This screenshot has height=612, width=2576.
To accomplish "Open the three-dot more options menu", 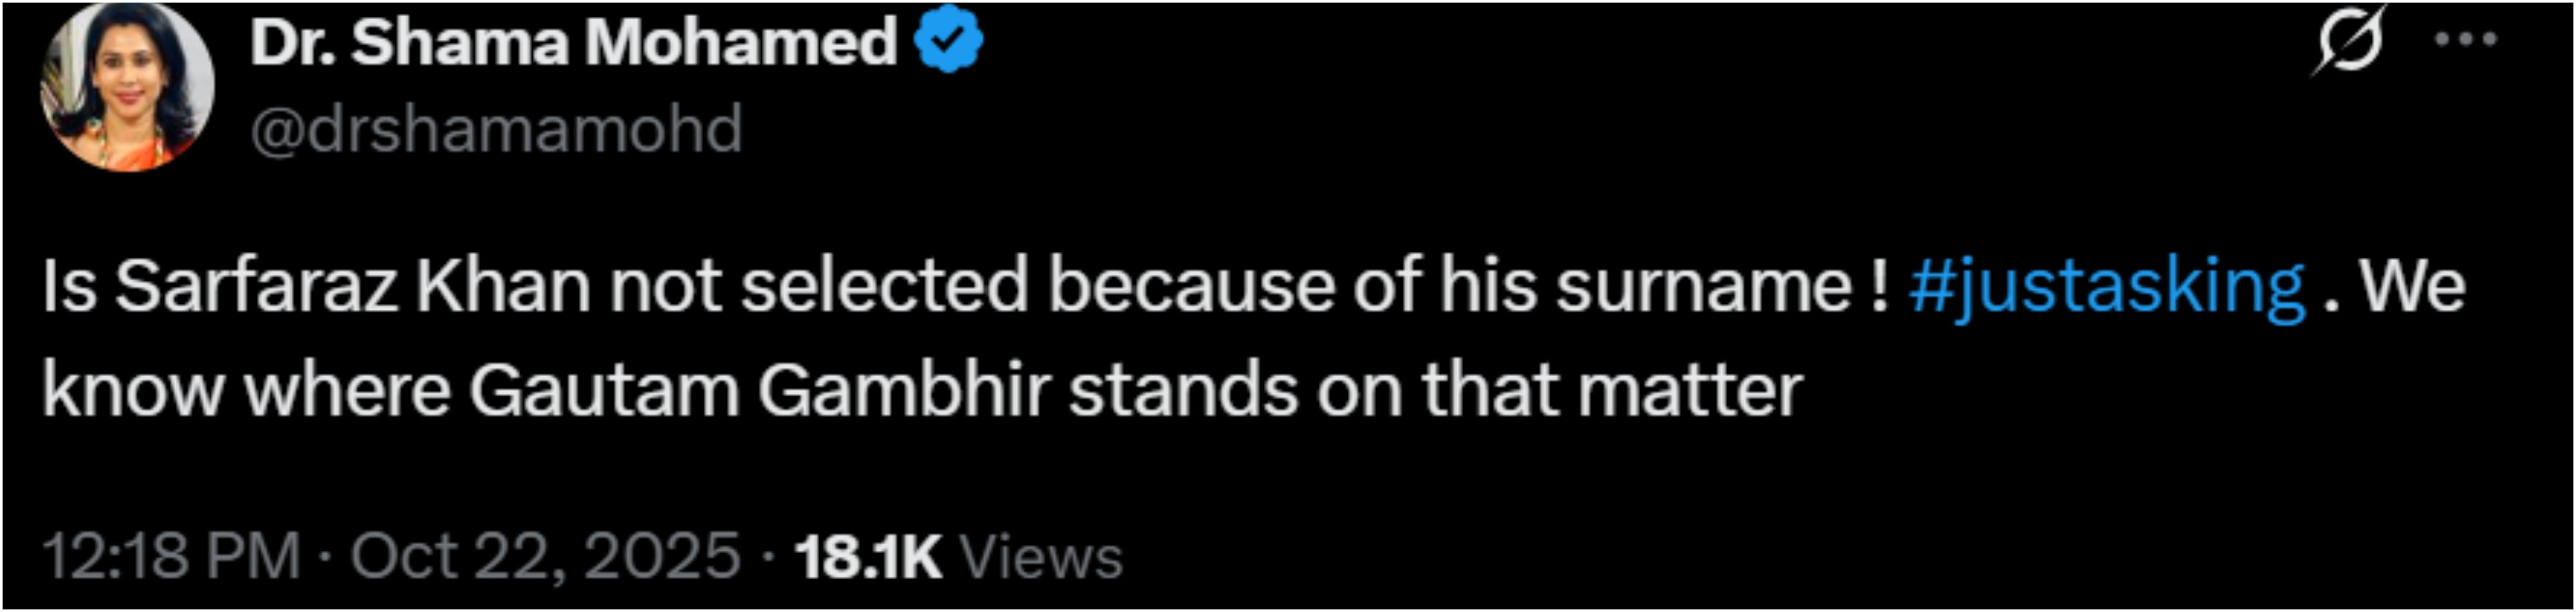I will 2464,40.
